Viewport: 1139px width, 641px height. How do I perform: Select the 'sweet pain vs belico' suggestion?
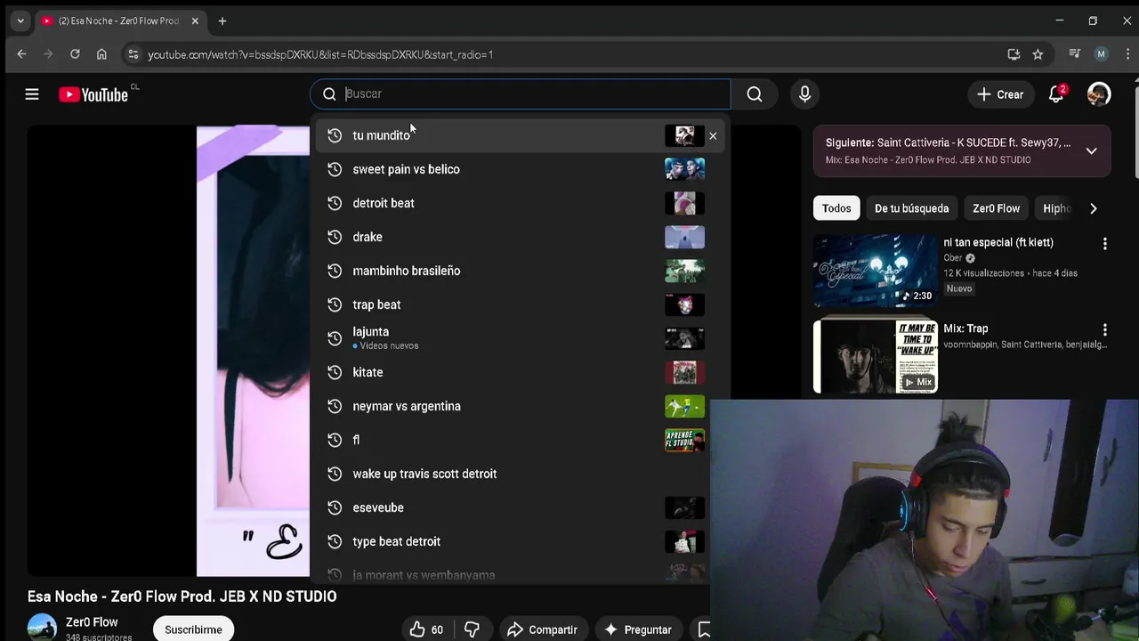pyautogui.click(x=520, y=169)
